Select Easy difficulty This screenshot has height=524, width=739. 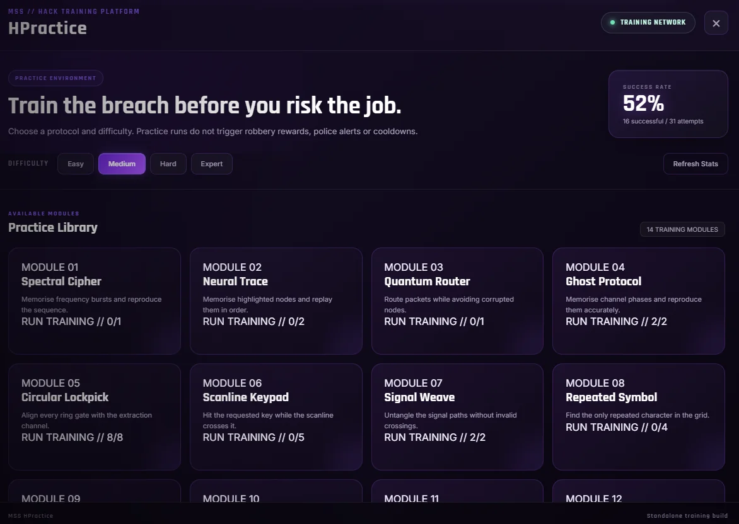(76, 164)
